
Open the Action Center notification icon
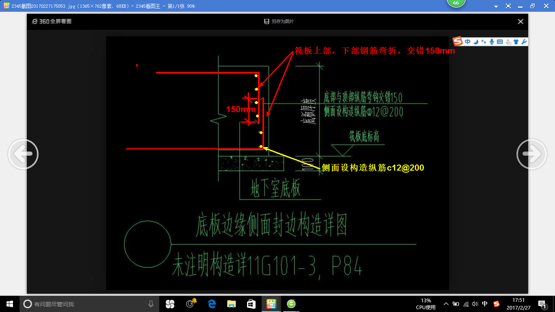[x=542, y=304]
